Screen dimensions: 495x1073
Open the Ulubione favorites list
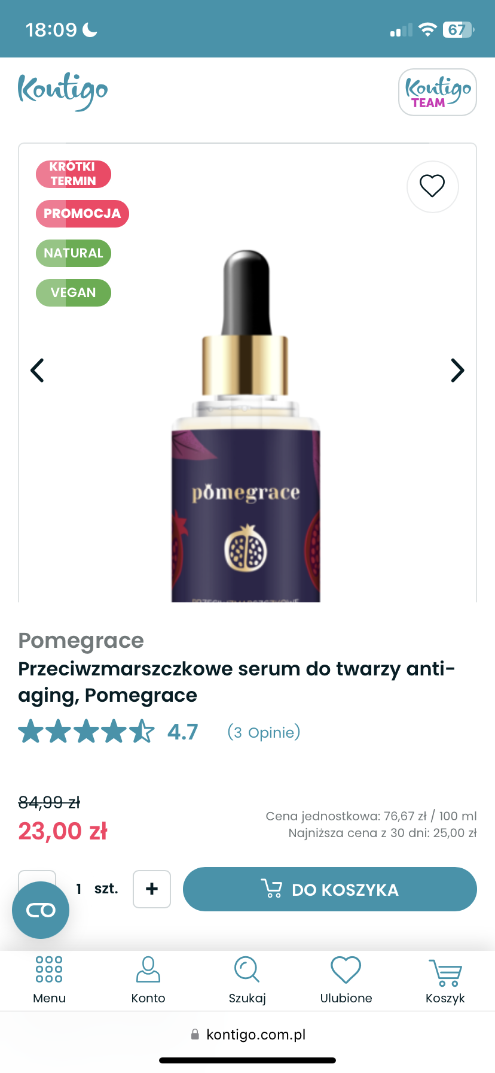(x=346, y=980)
